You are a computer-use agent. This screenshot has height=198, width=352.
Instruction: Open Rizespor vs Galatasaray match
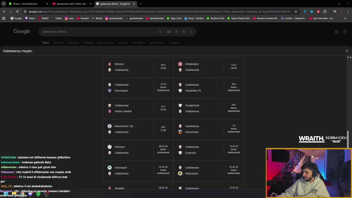point(138,150)
